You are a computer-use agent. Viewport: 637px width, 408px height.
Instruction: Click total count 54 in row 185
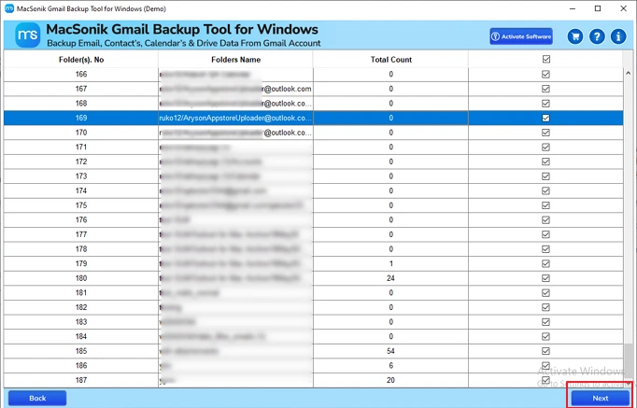point(390,351)
